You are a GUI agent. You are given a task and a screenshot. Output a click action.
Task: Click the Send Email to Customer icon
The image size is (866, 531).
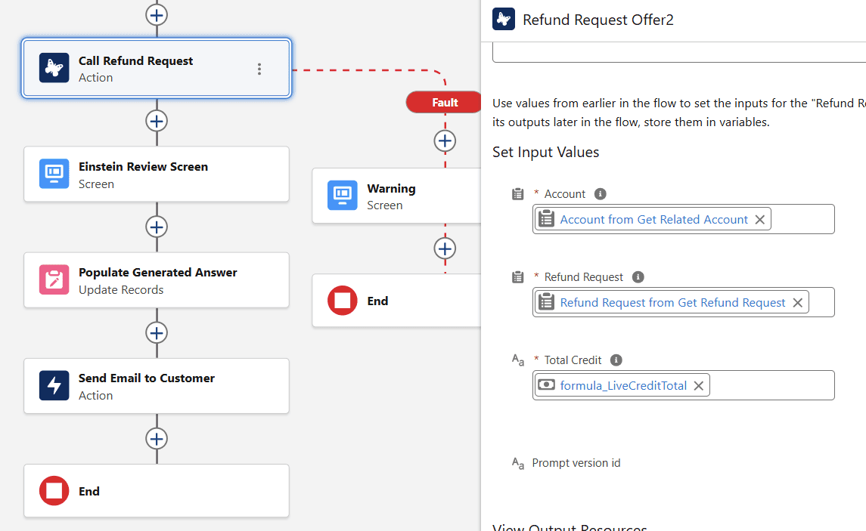pyautogui.click(x=54, y=386)
